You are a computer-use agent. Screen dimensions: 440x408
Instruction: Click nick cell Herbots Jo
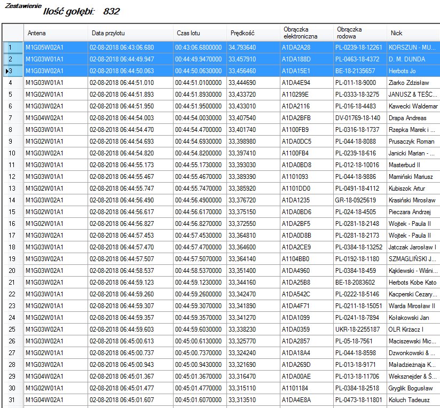413,71
